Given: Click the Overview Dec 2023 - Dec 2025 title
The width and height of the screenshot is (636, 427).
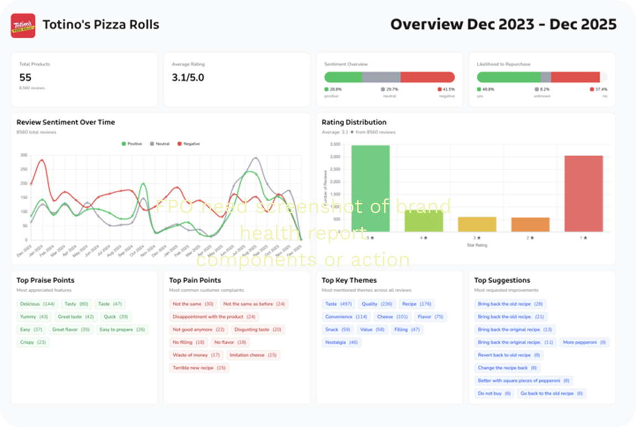Looking at the screenshot, I should 503,24.
